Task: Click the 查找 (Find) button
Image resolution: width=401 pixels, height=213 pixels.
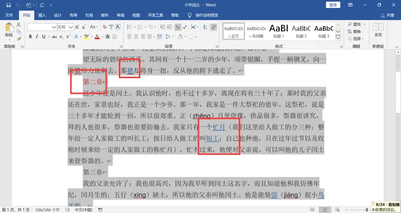Action: [x=356, y=24]
